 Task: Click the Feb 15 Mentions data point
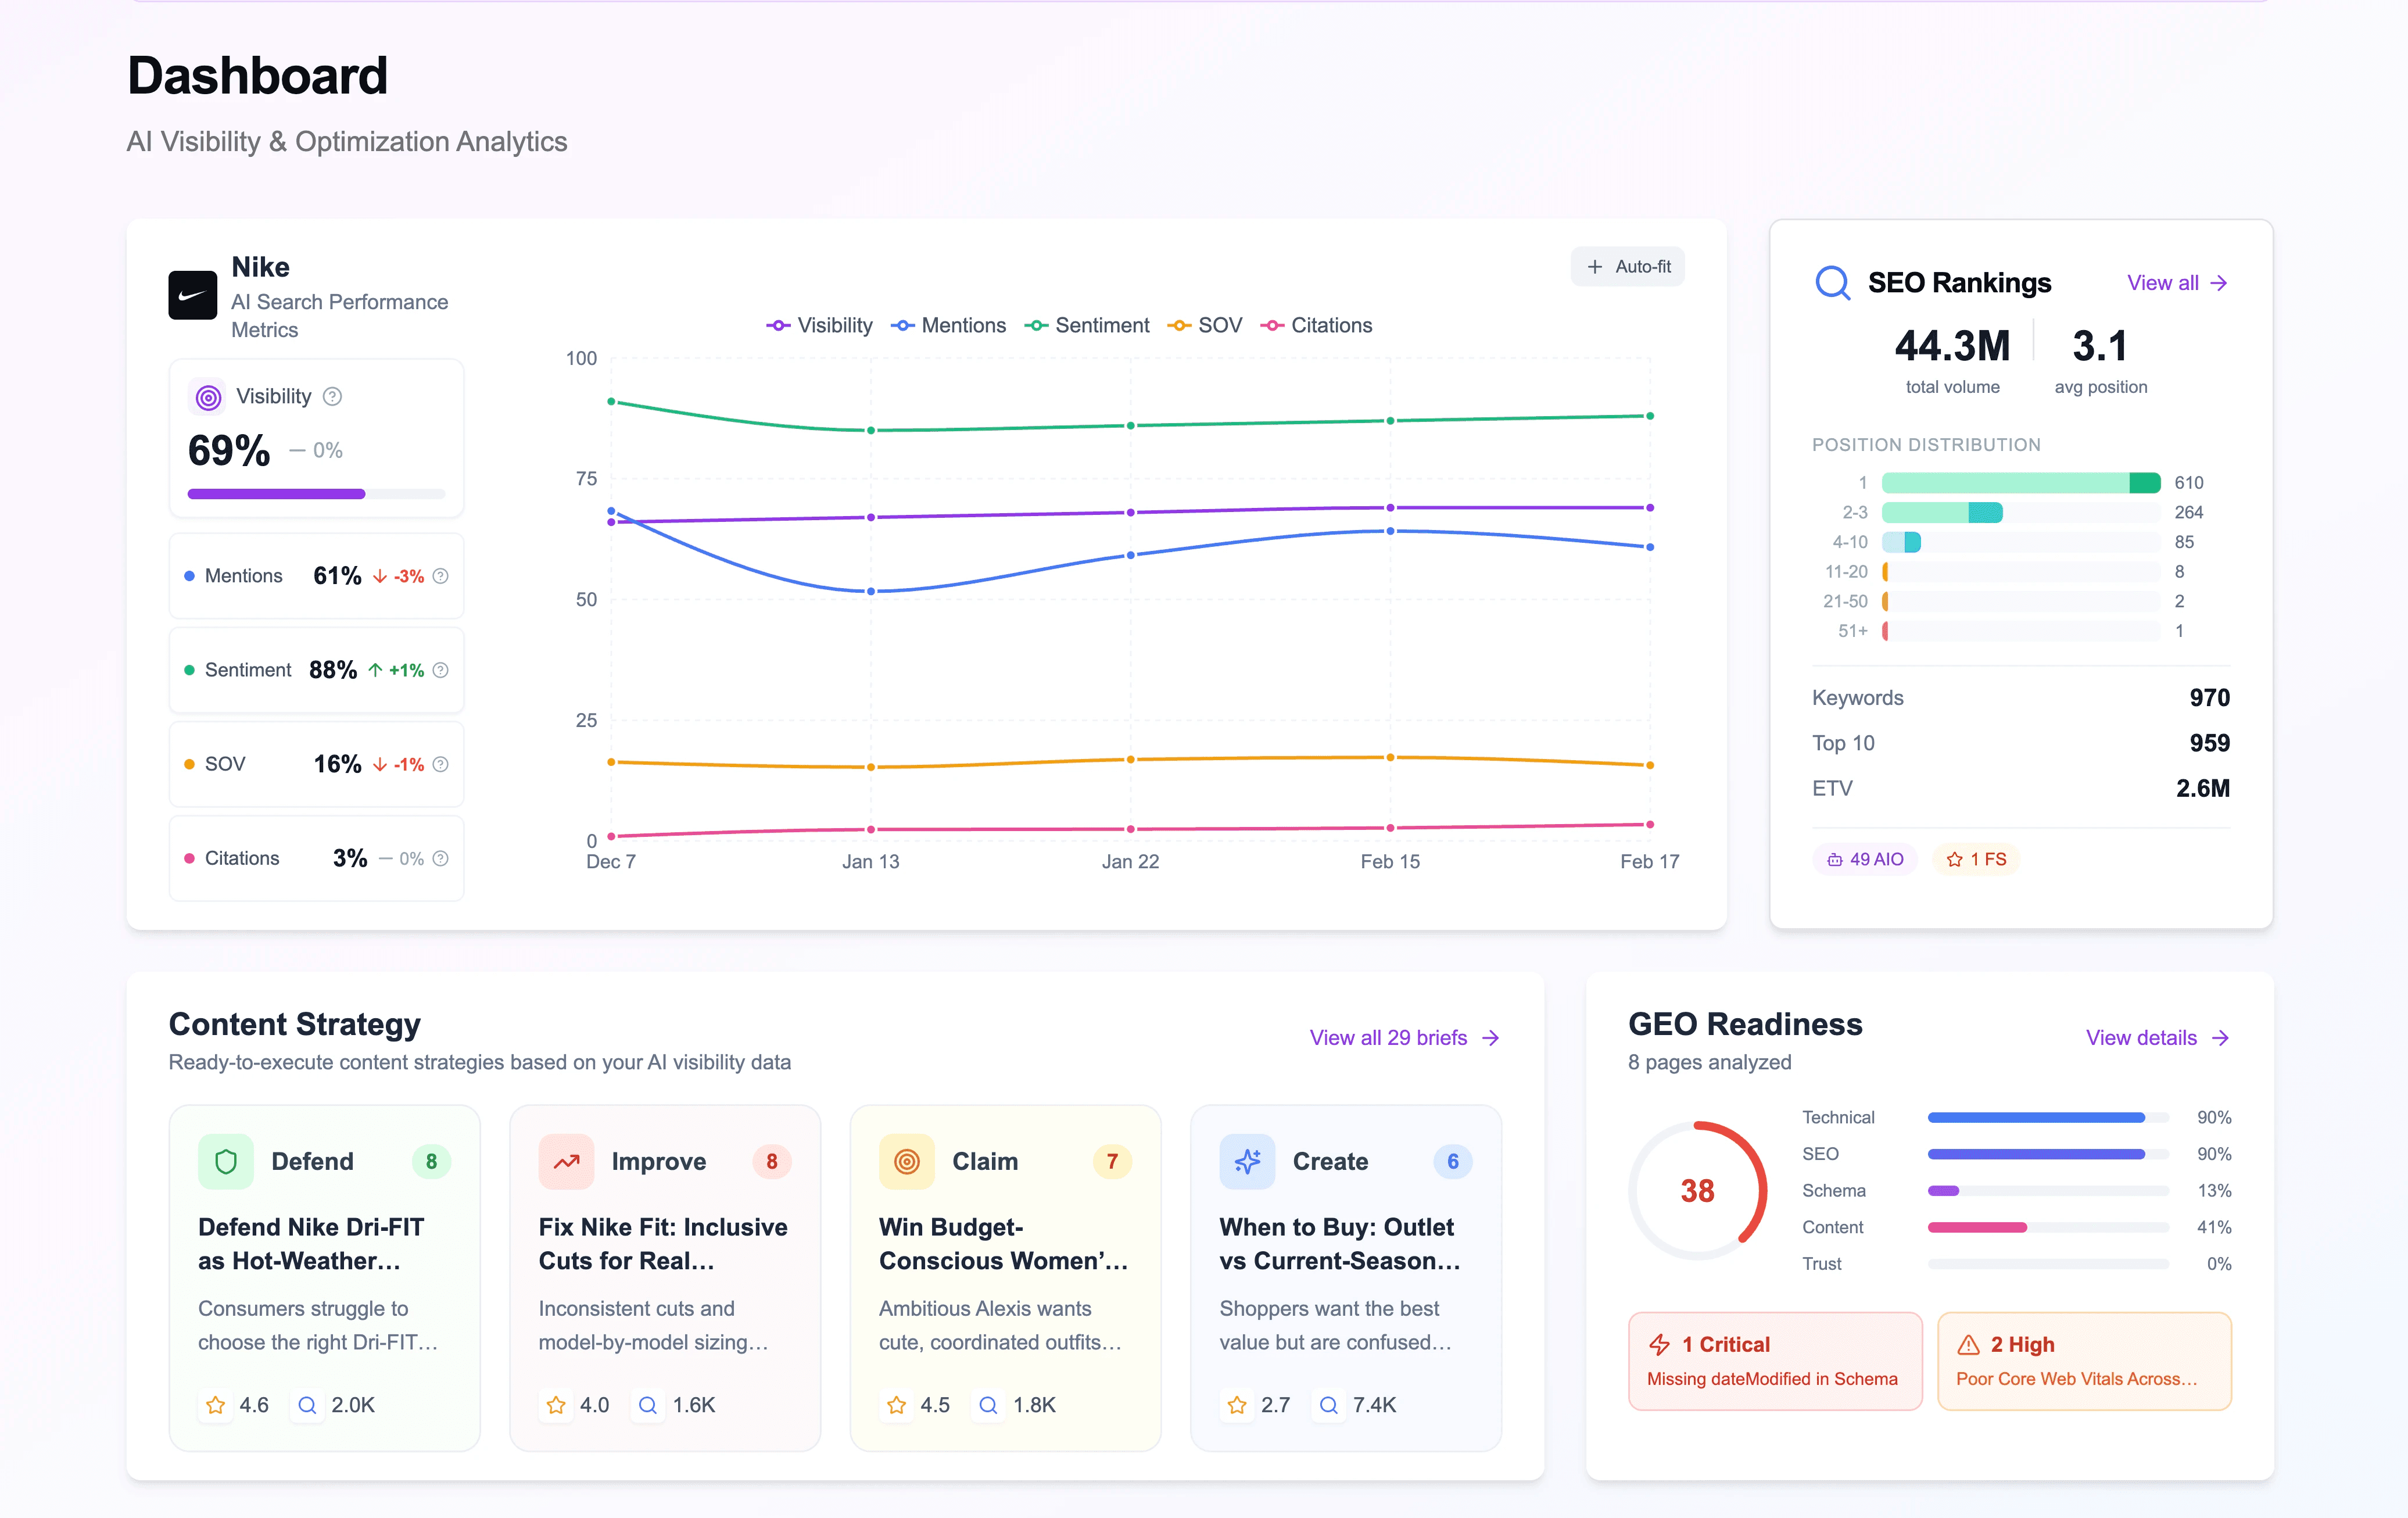click(x=1390, y=531)
